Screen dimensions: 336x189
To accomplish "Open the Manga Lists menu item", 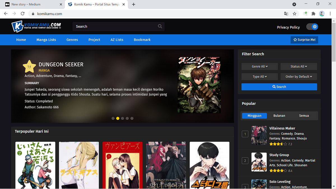I will tap(46, 40).
